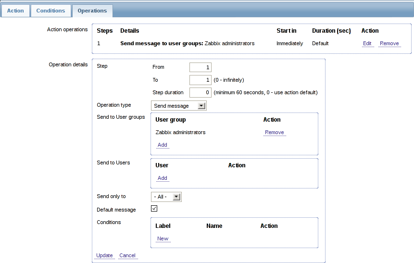Image resolution: width=414 pixels, height=263 pixels.
Task: Switch to the Action tab
Action: (15, 11)
